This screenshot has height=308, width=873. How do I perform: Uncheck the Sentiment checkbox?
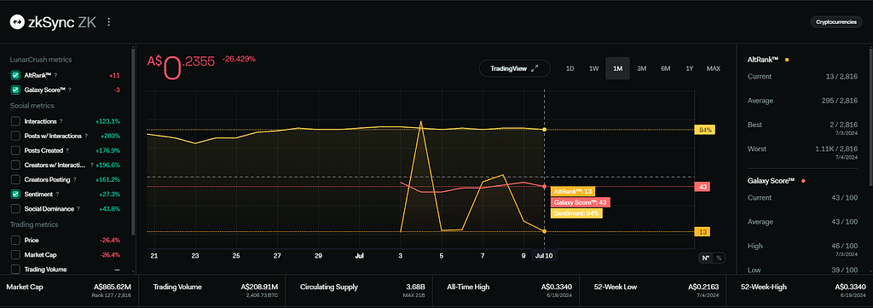coord(15,195)
